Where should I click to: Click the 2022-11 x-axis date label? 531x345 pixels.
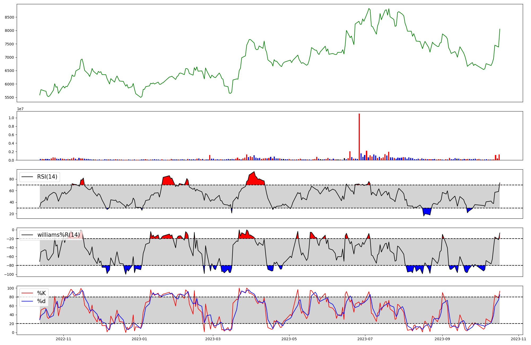64,339
